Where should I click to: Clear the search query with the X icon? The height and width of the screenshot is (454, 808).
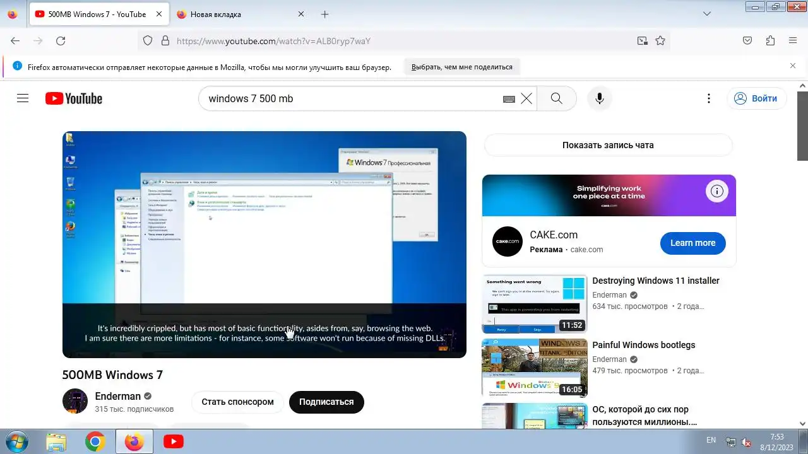point(526,98)
